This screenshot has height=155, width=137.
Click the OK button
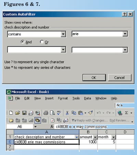[x=94, y=78]
